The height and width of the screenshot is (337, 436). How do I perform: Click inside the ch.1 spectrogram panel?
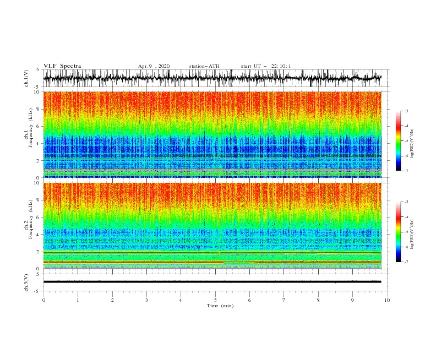click(x=212, y=134)
